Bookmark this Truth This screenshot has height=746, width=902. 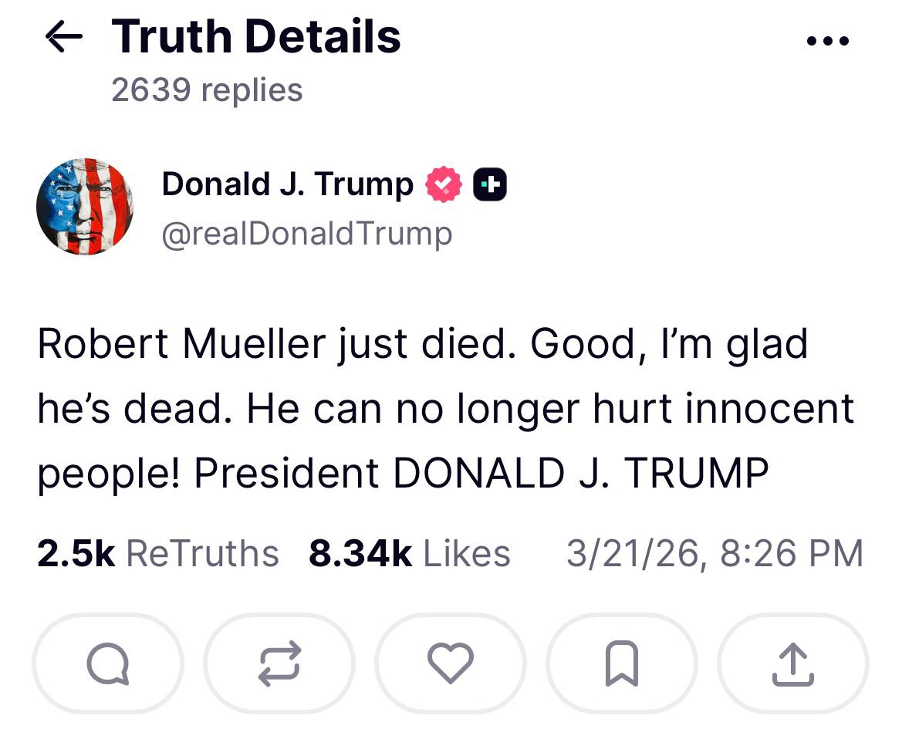tap(621, 663)
